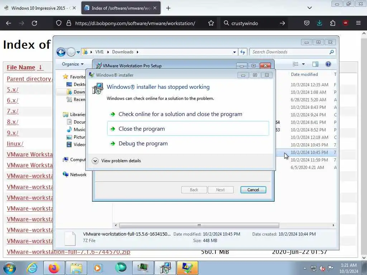
Task: Click the change your view icon
Action: [x=296, y=64]
